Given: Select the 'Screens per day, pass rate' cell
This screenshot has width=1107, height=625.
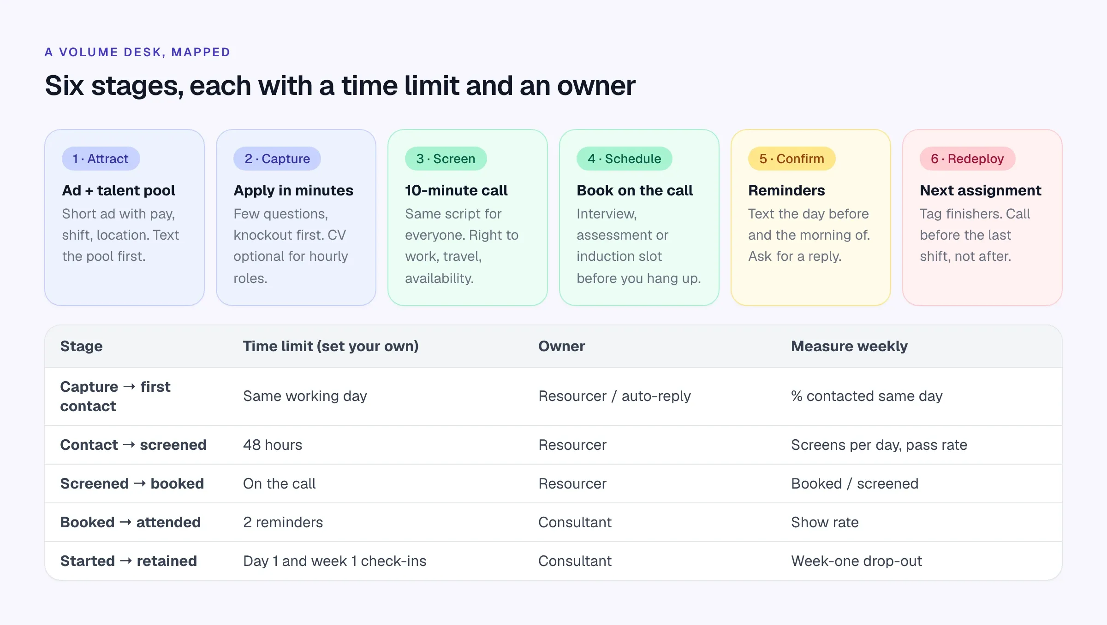Looking at the screenshot, I should pyautogui.click(x=879, y=445).
